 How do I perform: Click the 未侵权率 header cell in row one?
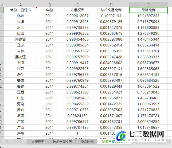(x=77, y=10)
